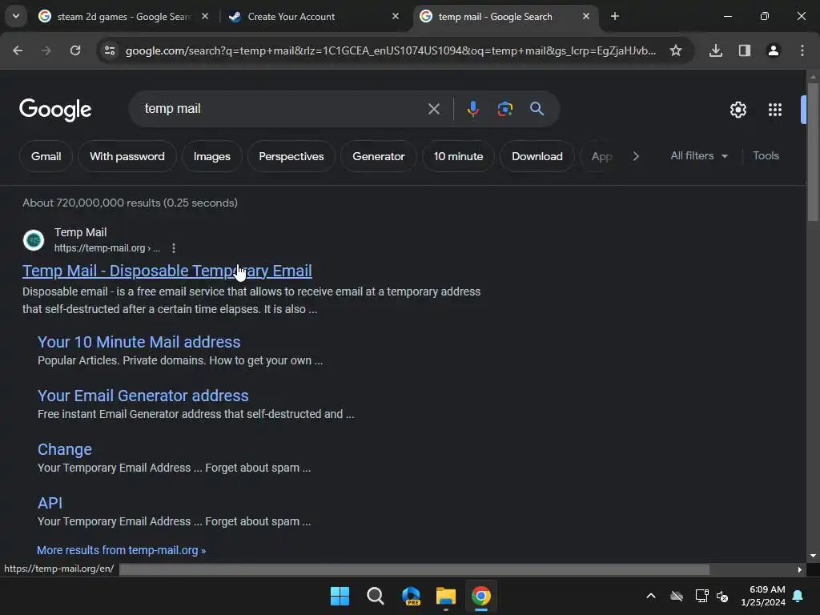820x615 pixels.
Task: Click the address bar URL
Action: [391, 50]
